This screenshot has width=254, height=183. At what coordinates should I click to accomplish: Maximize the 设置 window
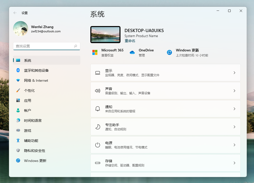coord(229,11)
